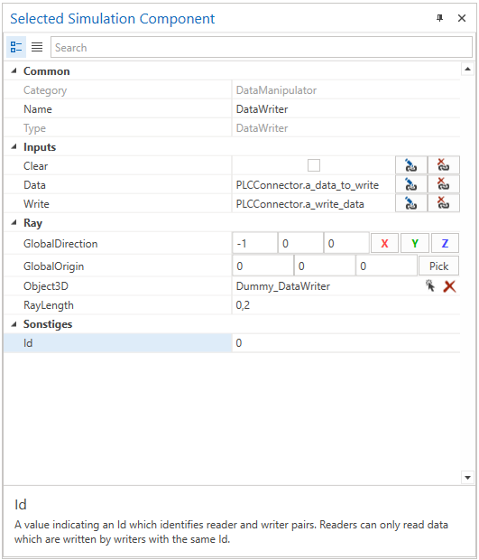Select the Clear property label
479x560 pixels.
[x=35, y=165]
